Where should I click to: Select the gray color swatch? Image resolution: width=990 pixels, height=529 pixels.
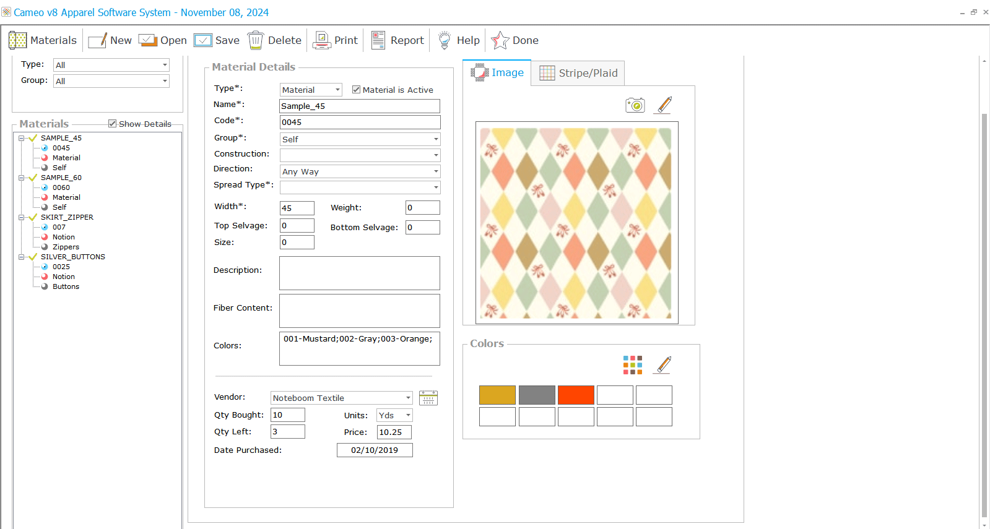coord(537,395)
